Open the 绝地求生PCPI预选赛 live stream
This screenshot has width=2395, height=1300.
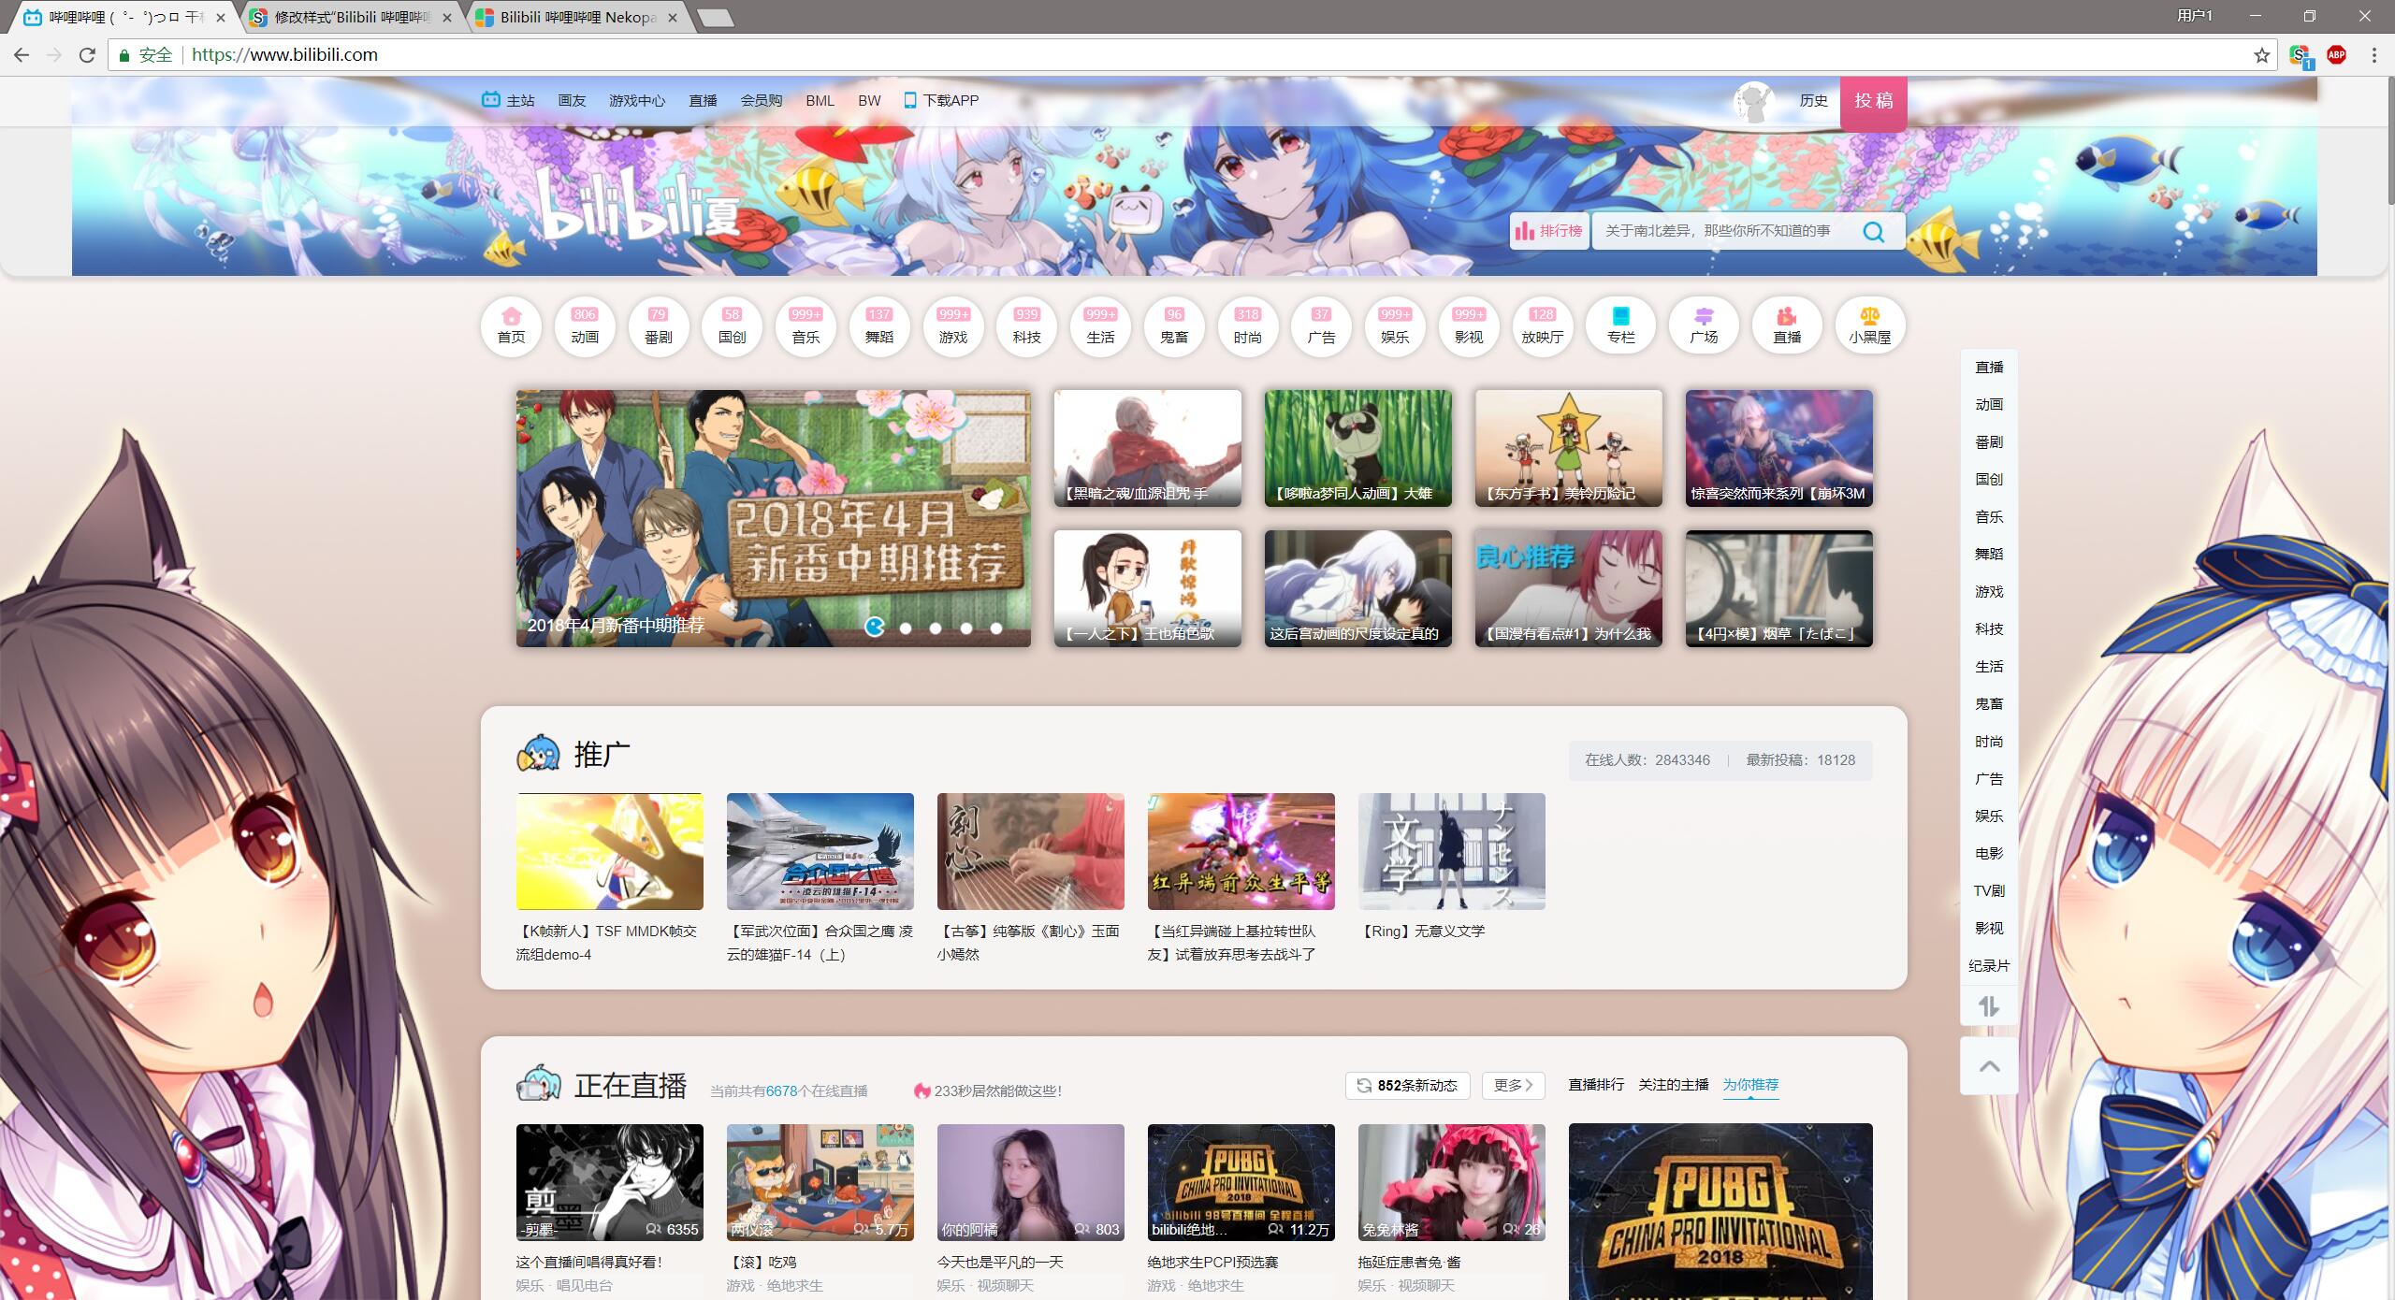[x=1241, y=1182]
